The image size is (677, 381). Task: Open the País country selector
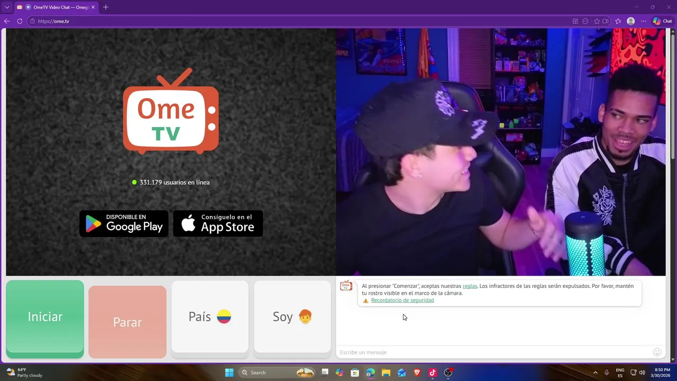(x=210, y=316)
